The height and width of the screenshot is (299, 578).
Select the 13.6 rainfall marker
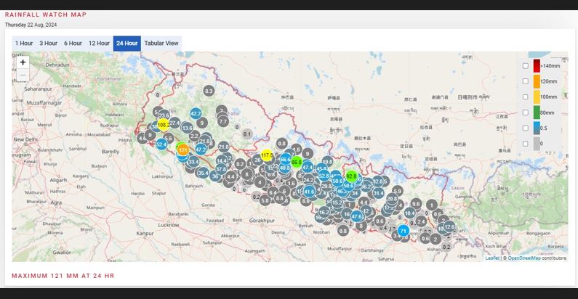pos(187,128)
